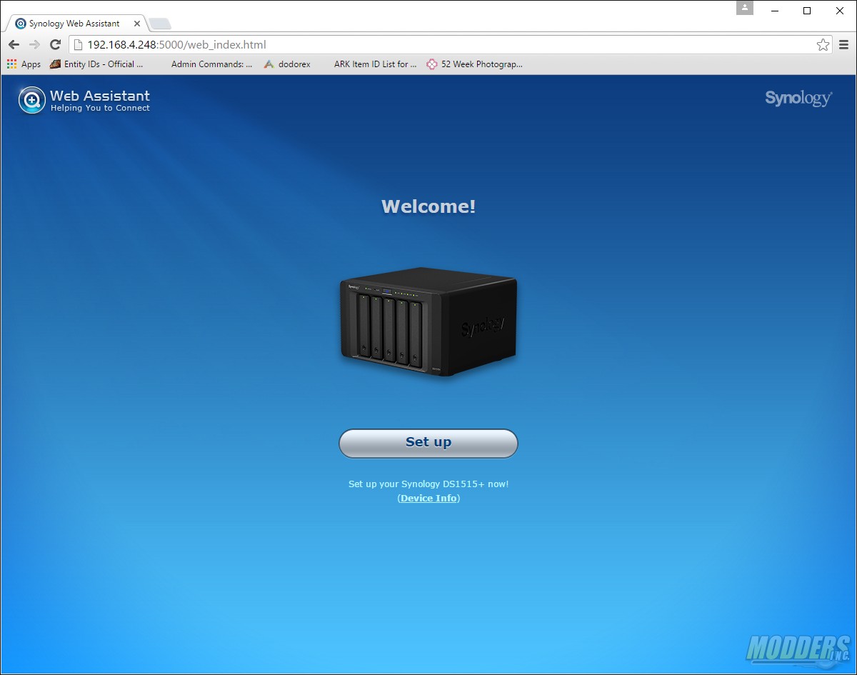Click the text 'Set up your Synology DS1515+ now!'
857x675 pixels.
[428, 484]
